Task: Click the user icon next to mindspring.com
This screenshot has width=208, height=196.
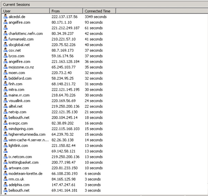Action: [6, 128]
